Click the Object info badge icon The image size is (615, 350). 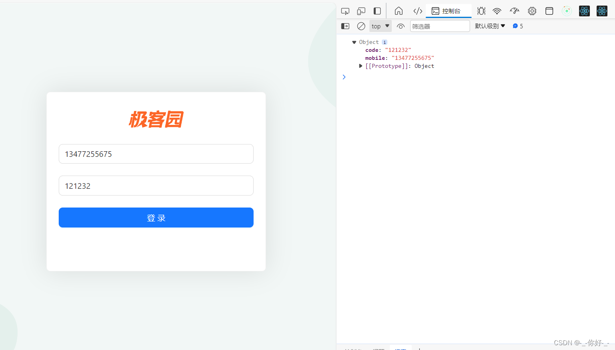[x=385, y=42]
